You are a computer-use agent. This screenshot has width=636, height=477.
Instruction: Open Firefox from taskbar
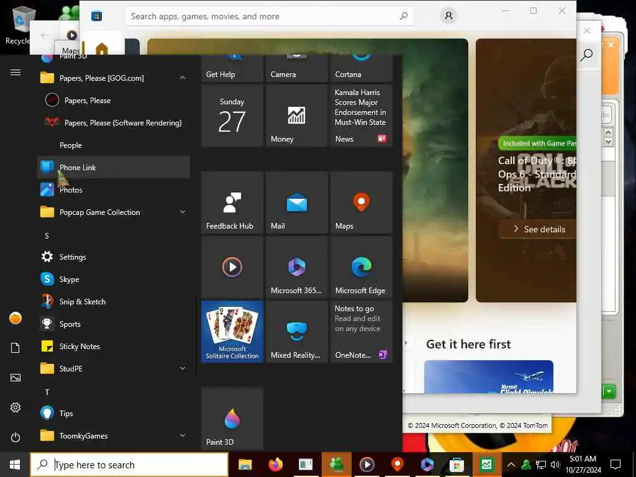[x=275, y=465]
